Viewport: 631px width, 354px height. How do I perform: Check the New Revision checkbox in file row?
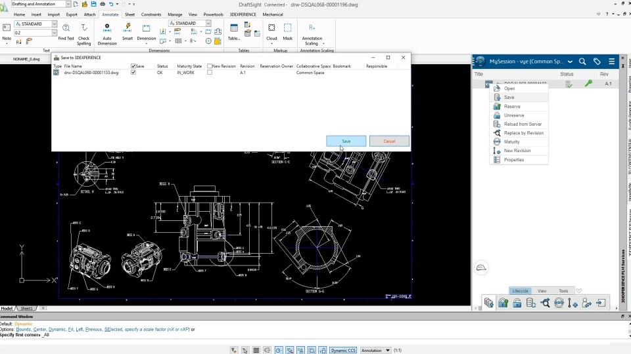click(x=210, y=73)
